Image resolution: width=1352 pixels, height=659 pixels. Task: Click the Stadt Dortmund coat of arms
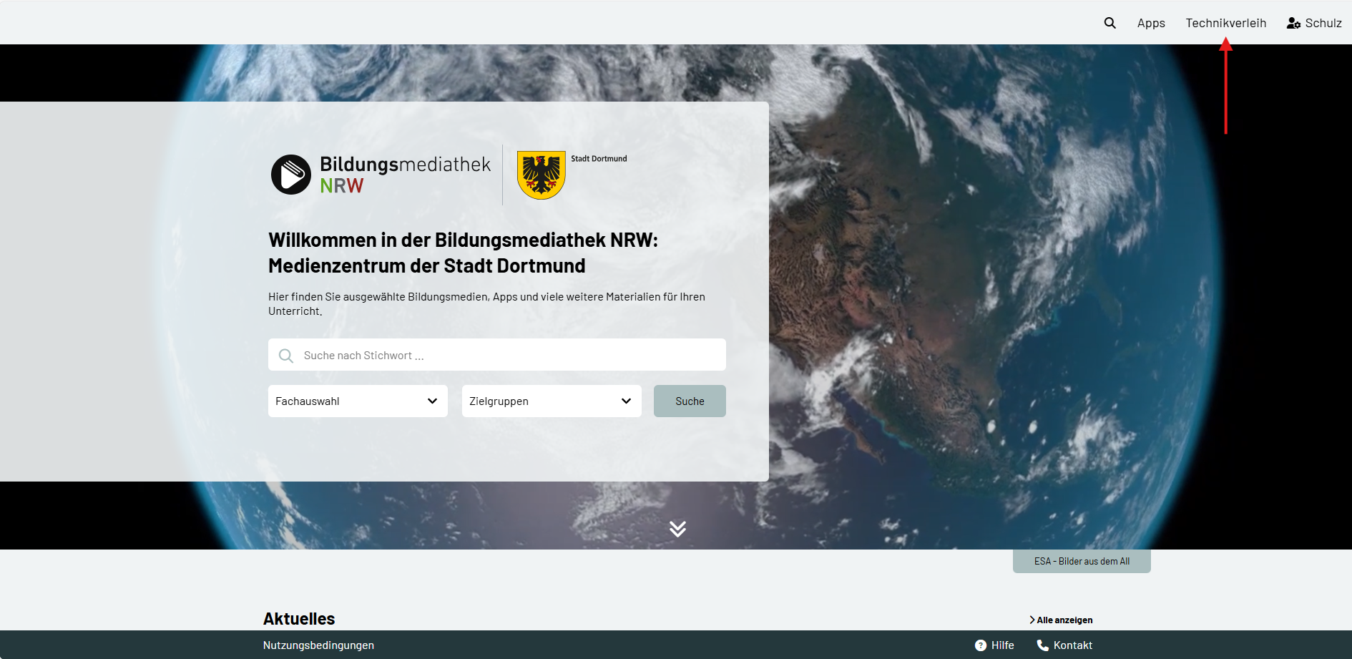542,175
